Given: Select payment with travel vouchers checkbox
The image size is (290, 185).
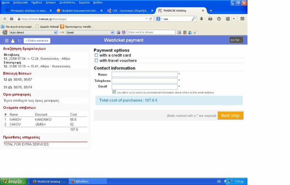Looking at the screenshot, I should click(x=96, y=60).
